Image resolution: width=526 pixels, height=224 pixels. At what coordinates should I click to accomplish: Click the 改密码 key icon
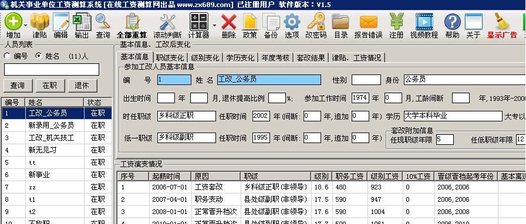(x=316, y=22)
